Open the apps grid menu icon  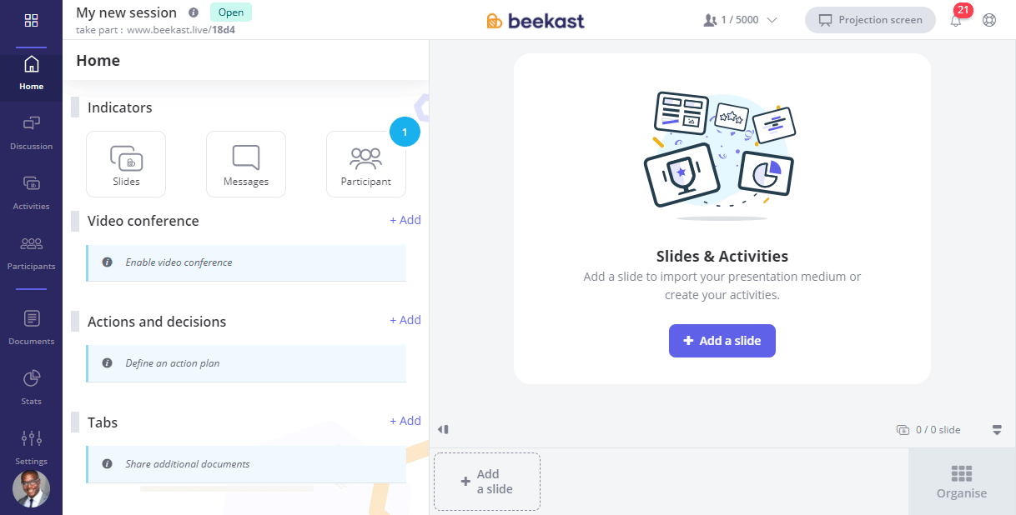(31, 20)
